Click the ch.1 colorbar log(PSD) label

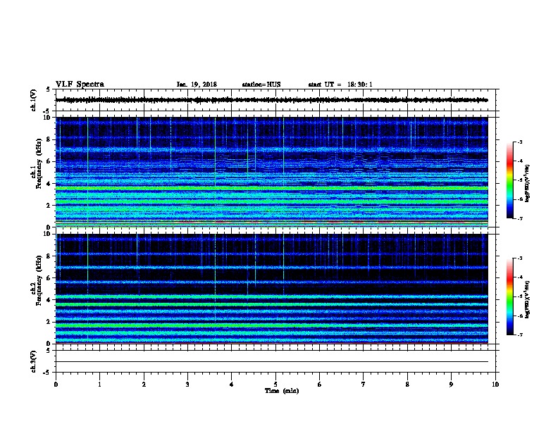click(527, 183)
